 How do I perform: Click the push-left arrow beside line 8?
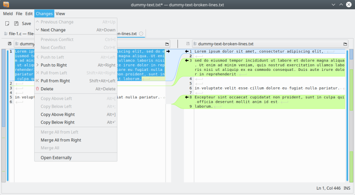coord(187,97)
